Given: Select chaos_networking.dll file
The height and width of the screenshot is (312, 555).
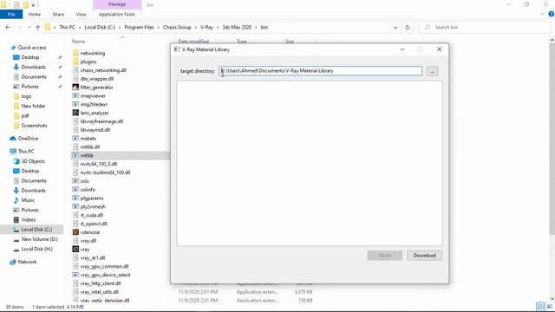Looking at the screenshot, I should (103, 70).
